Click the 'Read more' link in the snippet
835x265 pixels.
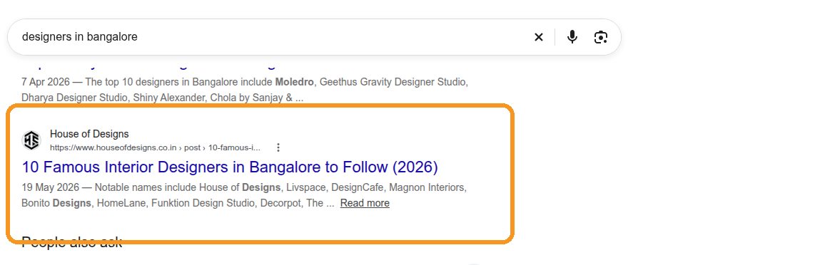pyautogui.click(x=365, y=204)
